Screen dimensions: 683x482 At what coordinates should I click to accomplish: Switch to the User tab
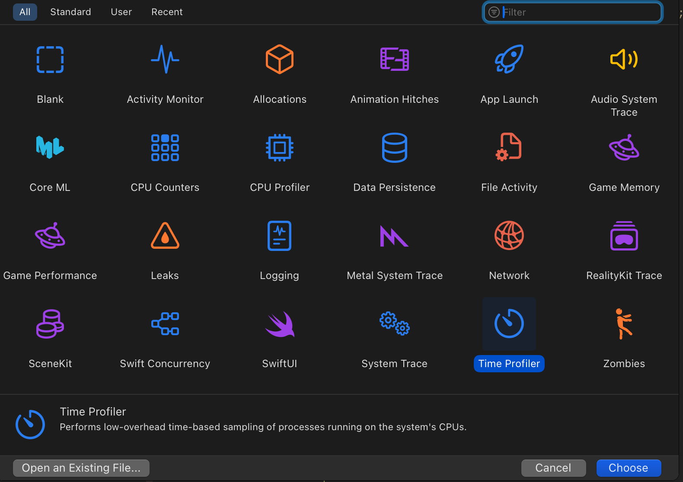(121, 12)
